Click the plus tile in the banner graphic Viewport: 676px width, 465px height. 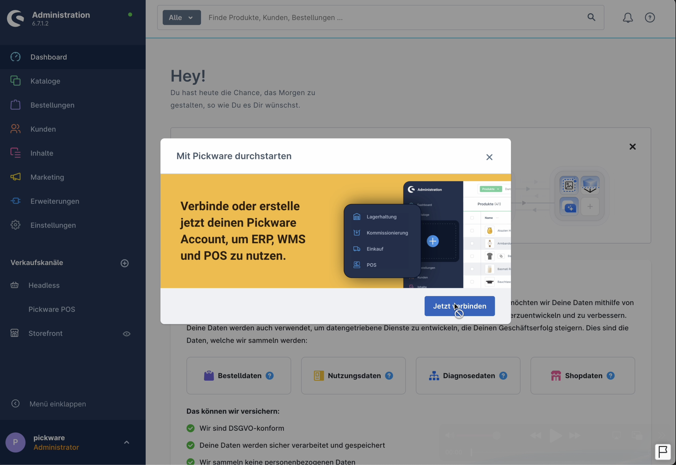coord(590,207)
